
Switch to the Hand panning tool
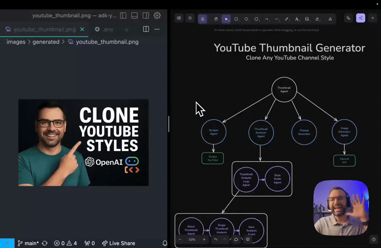216,19
